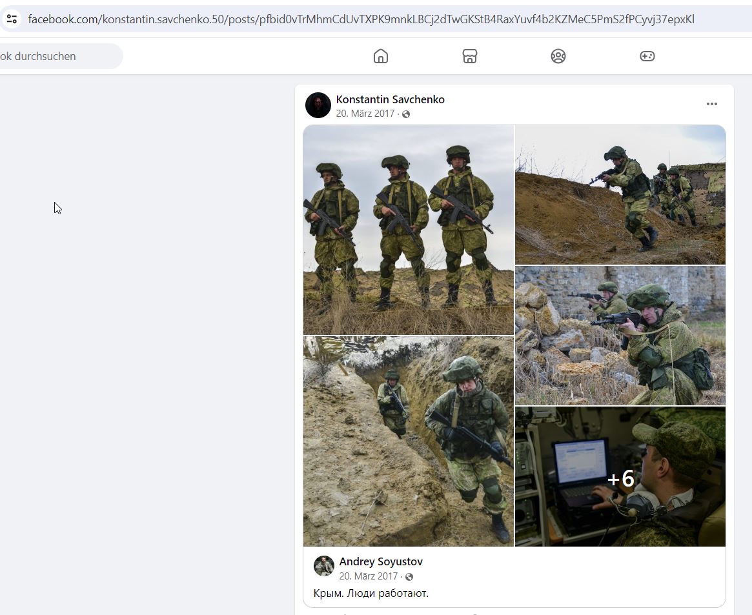
Task: Open the Gaming controller icon
Action: click(x=647, y=56)
